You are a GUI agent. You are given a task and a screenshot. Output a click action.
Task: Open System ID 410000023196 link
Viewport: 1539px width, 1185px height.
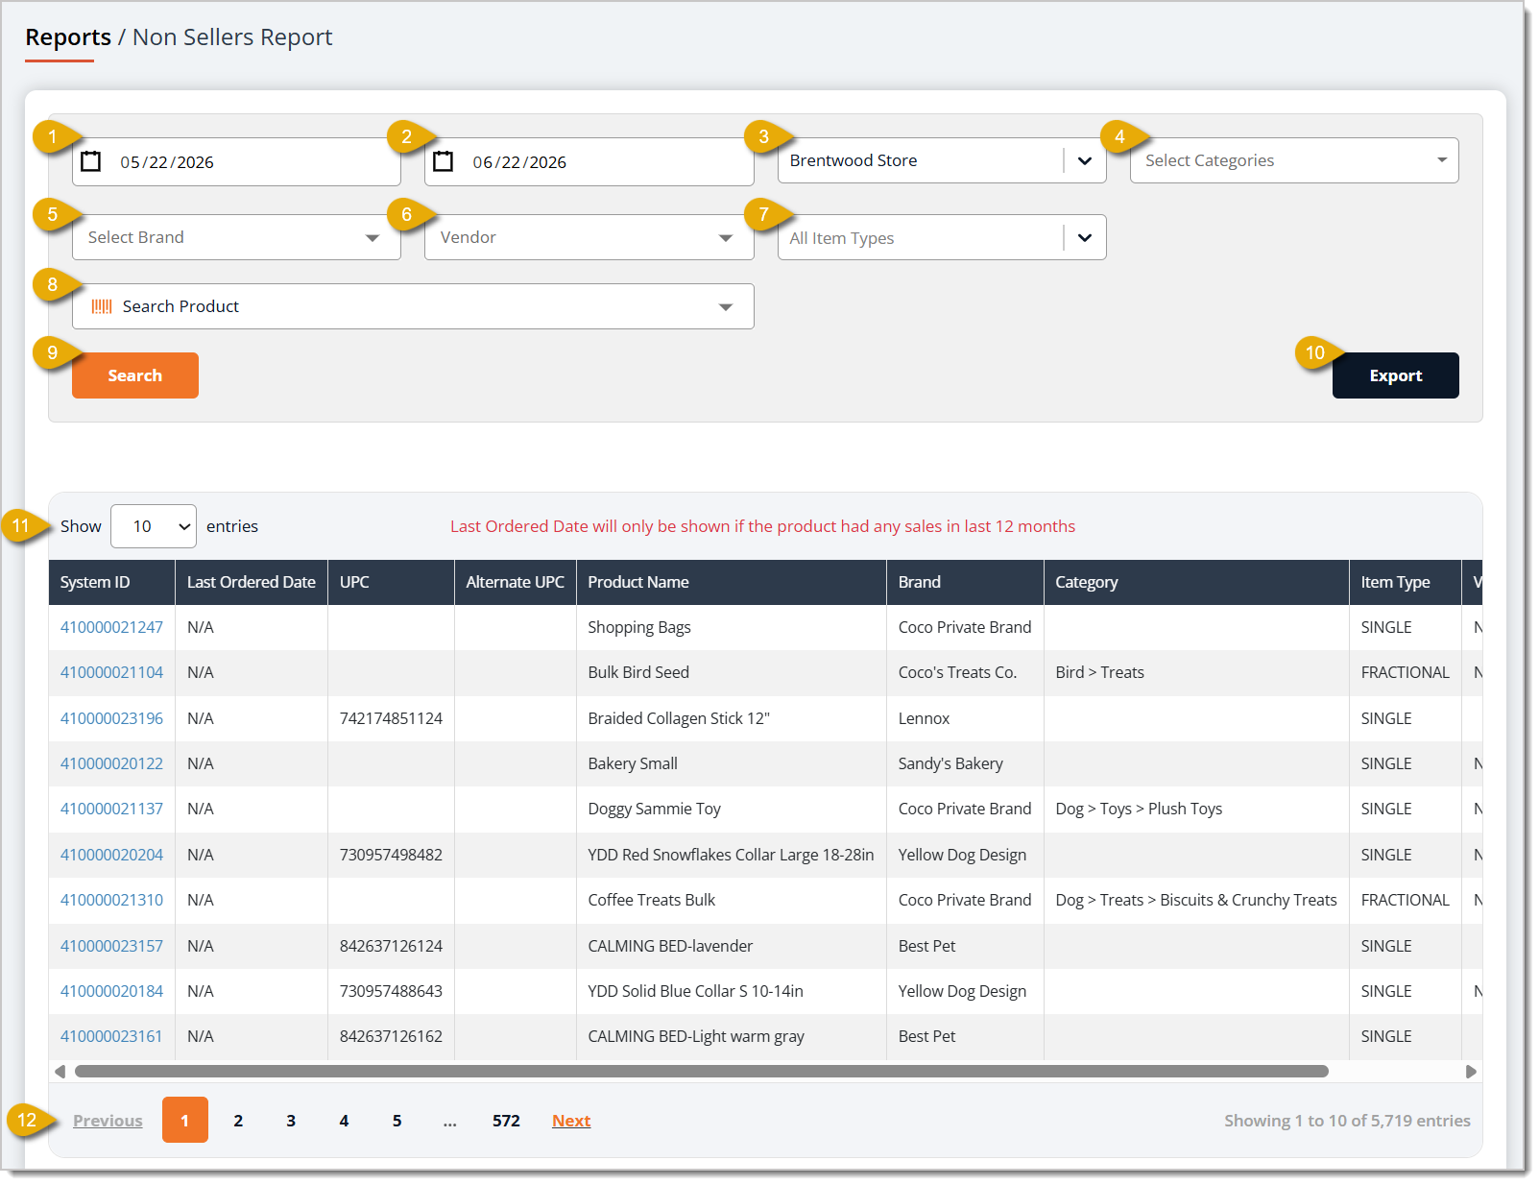click(x=111, y=718)
